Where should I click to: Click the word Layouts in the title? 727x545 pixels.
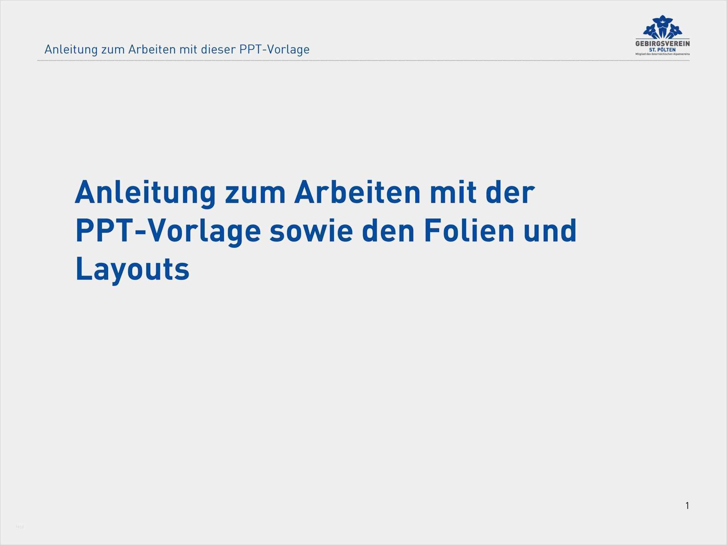click(x=132, y=269)
